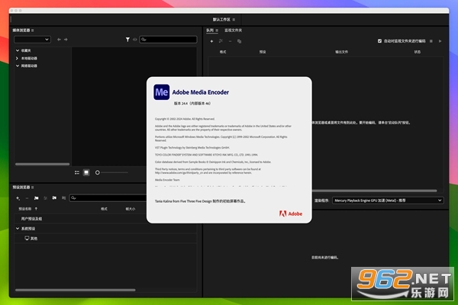Go forward in Media Browser navigation
The height and width of the screenshot is (305, 458).
(x=66, y=40)
